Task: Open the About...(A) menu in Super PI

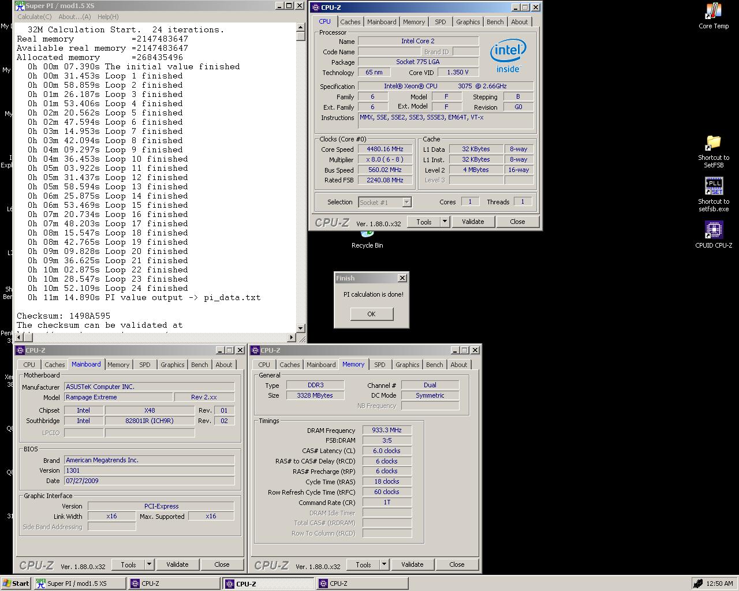Action: [74, 17]
